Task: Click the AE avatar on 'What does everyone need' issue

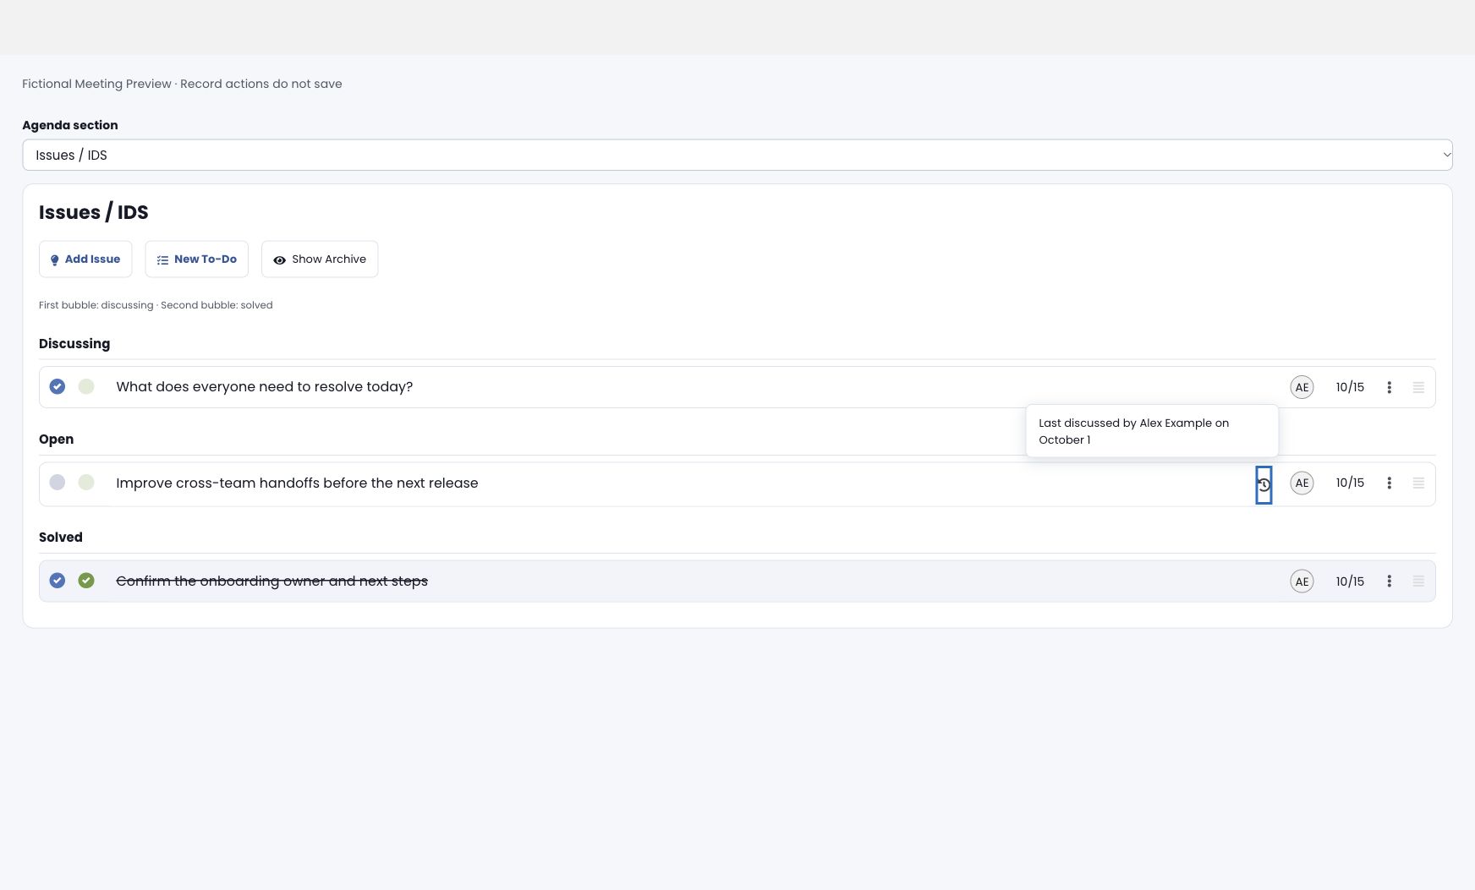Action: click(1302, 387)
